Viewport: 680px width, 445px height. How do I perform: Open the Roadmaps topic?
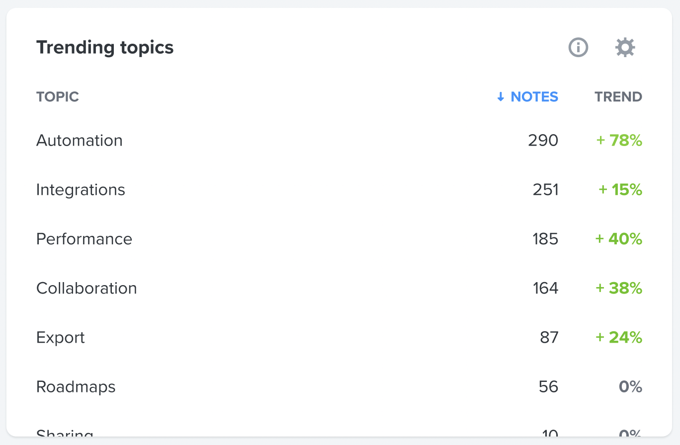pos(76,387)
